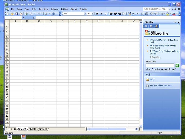The height and width of the screenshot is (139, 185).
Task: Click the Undo arrow icon
Action: 39,14
